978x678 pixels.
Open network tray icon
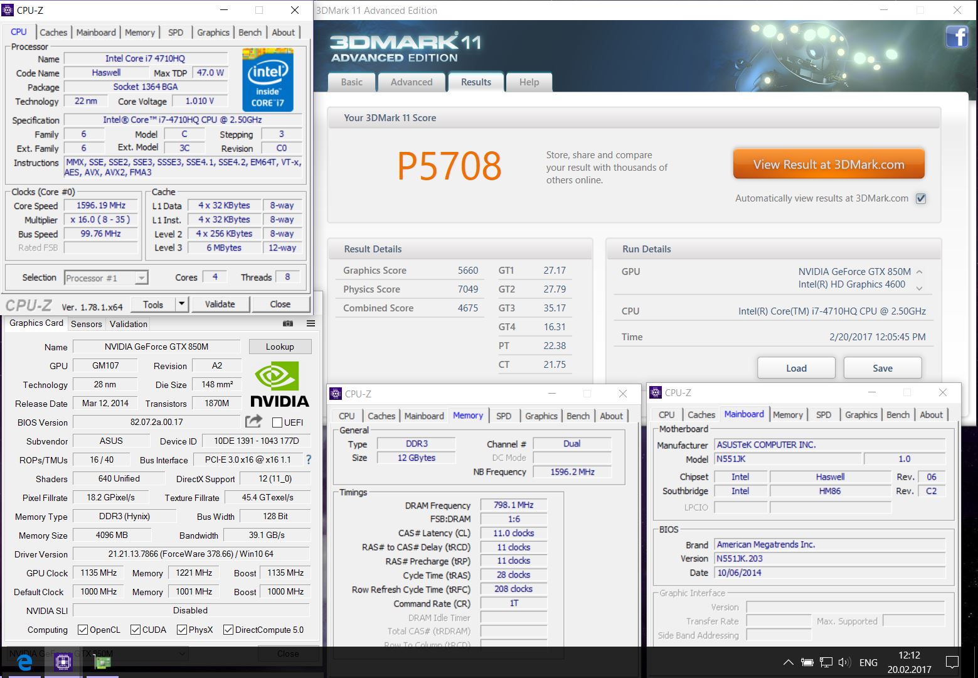click(x=826, y=662)
